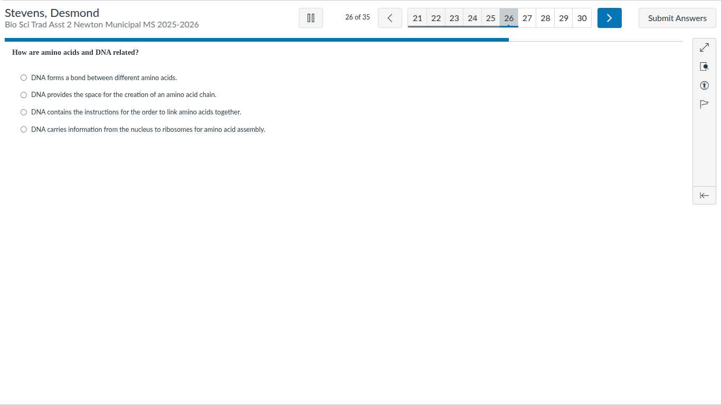Jump to question 23
This screenshot has height=405, width=721.
click(454, 18)
